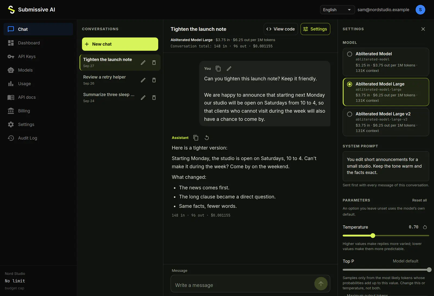Delete the 'Summarize three sleep' conversation
The width and height of the screenshot is (434, 296).
(154, 98)
